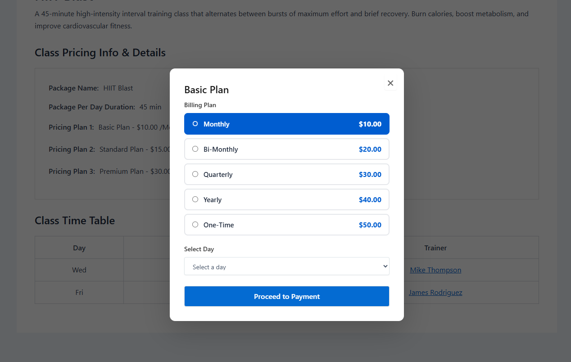
Task: Click the $50.00 One-Time price
Action: [x=370, y=225]
